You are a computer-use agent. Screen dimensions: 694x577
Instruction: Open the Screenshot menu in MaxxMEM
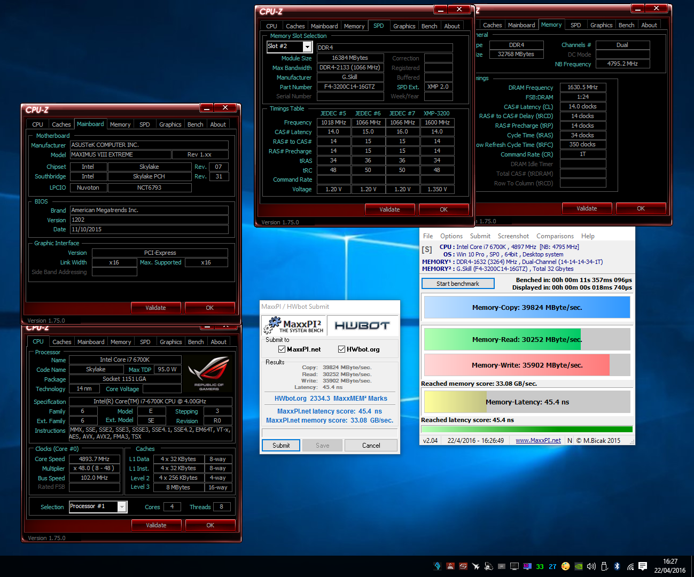coord(513,236)
